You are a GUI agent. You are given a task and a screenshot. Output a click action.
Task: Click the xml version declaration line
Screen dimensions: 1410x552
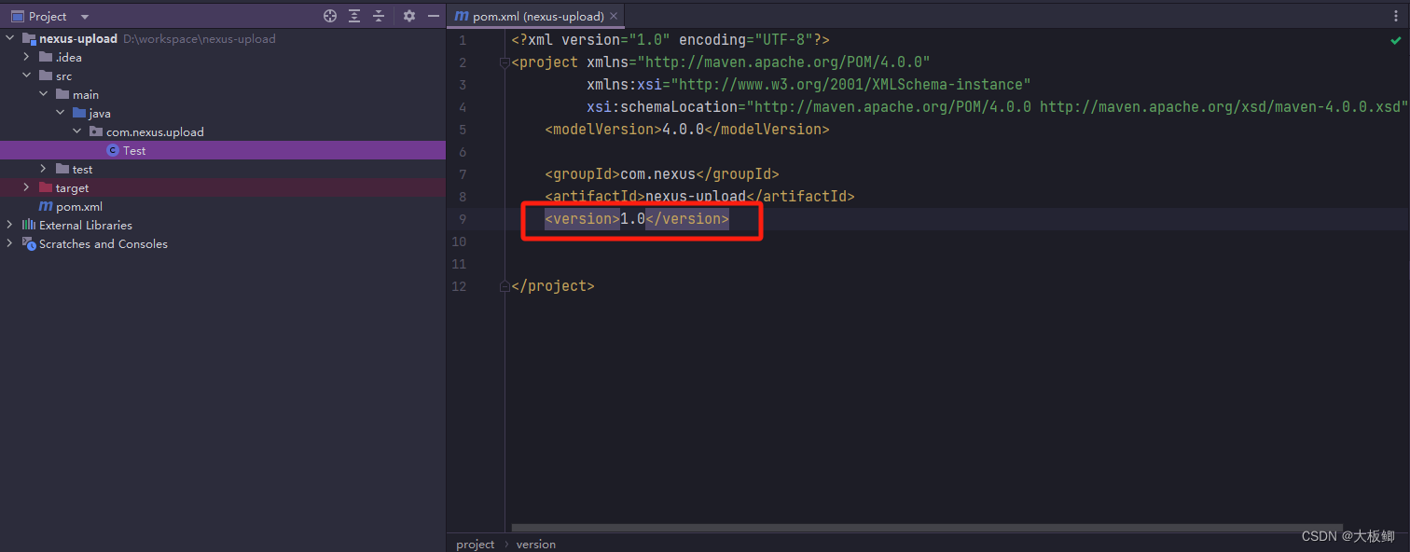pyautogui.click(x=670, y=40)
